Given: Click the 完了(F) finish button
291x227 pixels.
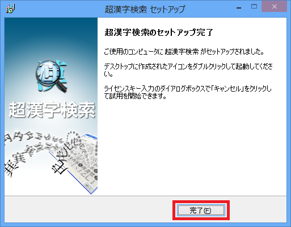Looking at the screenshot, I should pyautogui.click(x=201, y=210).
